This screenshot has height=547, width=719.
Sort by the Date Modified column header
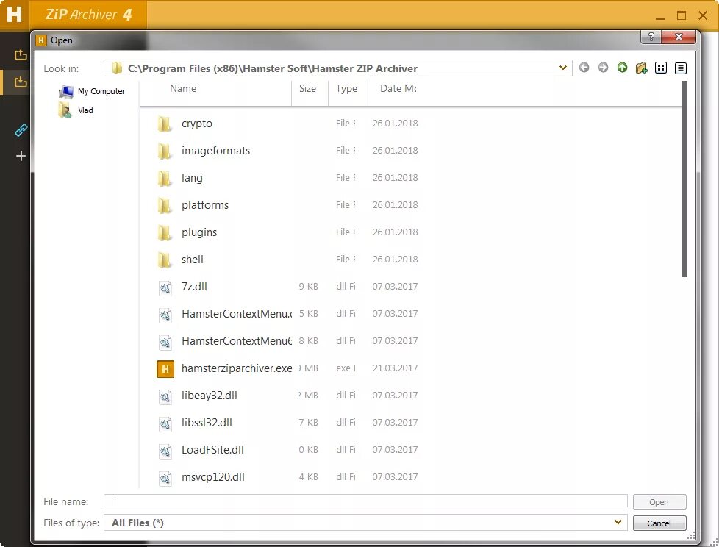pos(398,88)
